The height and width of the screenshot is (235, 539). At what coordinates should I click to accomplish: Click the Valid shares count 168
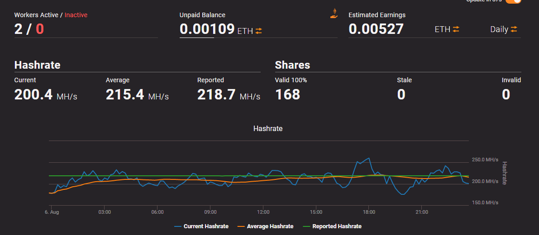[288, 95]
